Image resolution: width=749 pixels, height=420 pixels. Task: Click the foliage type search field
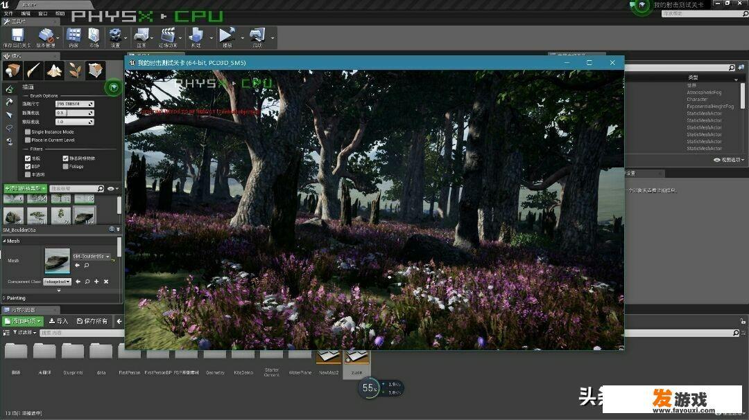pos(77,189)
